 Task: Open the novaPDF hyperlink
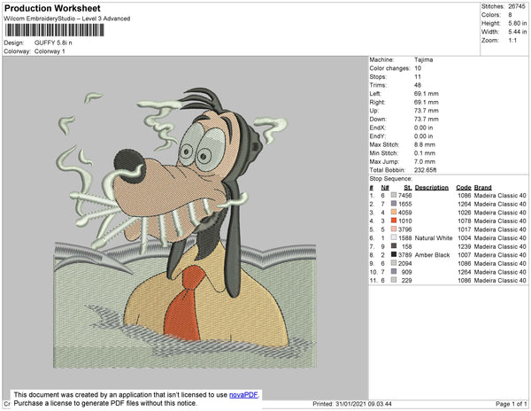click(x=243, y=395)
